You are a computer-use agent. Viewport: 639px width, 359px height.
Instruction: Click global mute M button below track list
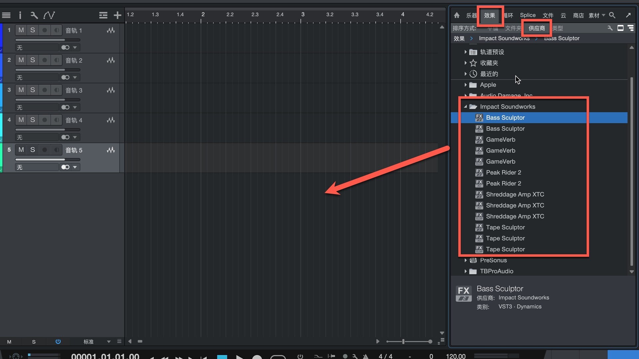[9, 342]
